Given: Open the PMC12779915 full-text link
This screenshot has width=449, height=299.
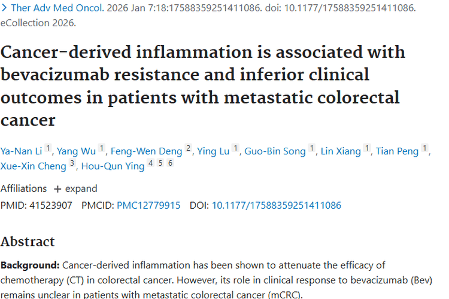Looking at the screenshot, I should (148, 205).
